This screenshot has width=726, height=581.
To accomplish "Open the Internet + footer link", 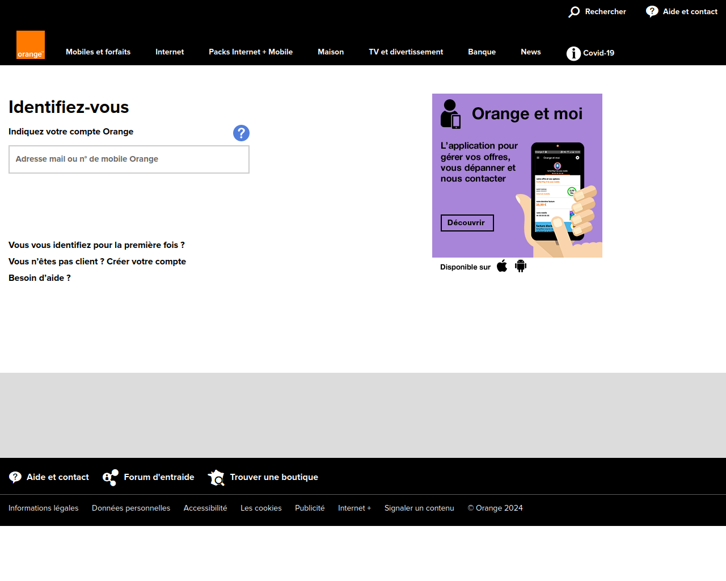I will click(x=354, y=508).
